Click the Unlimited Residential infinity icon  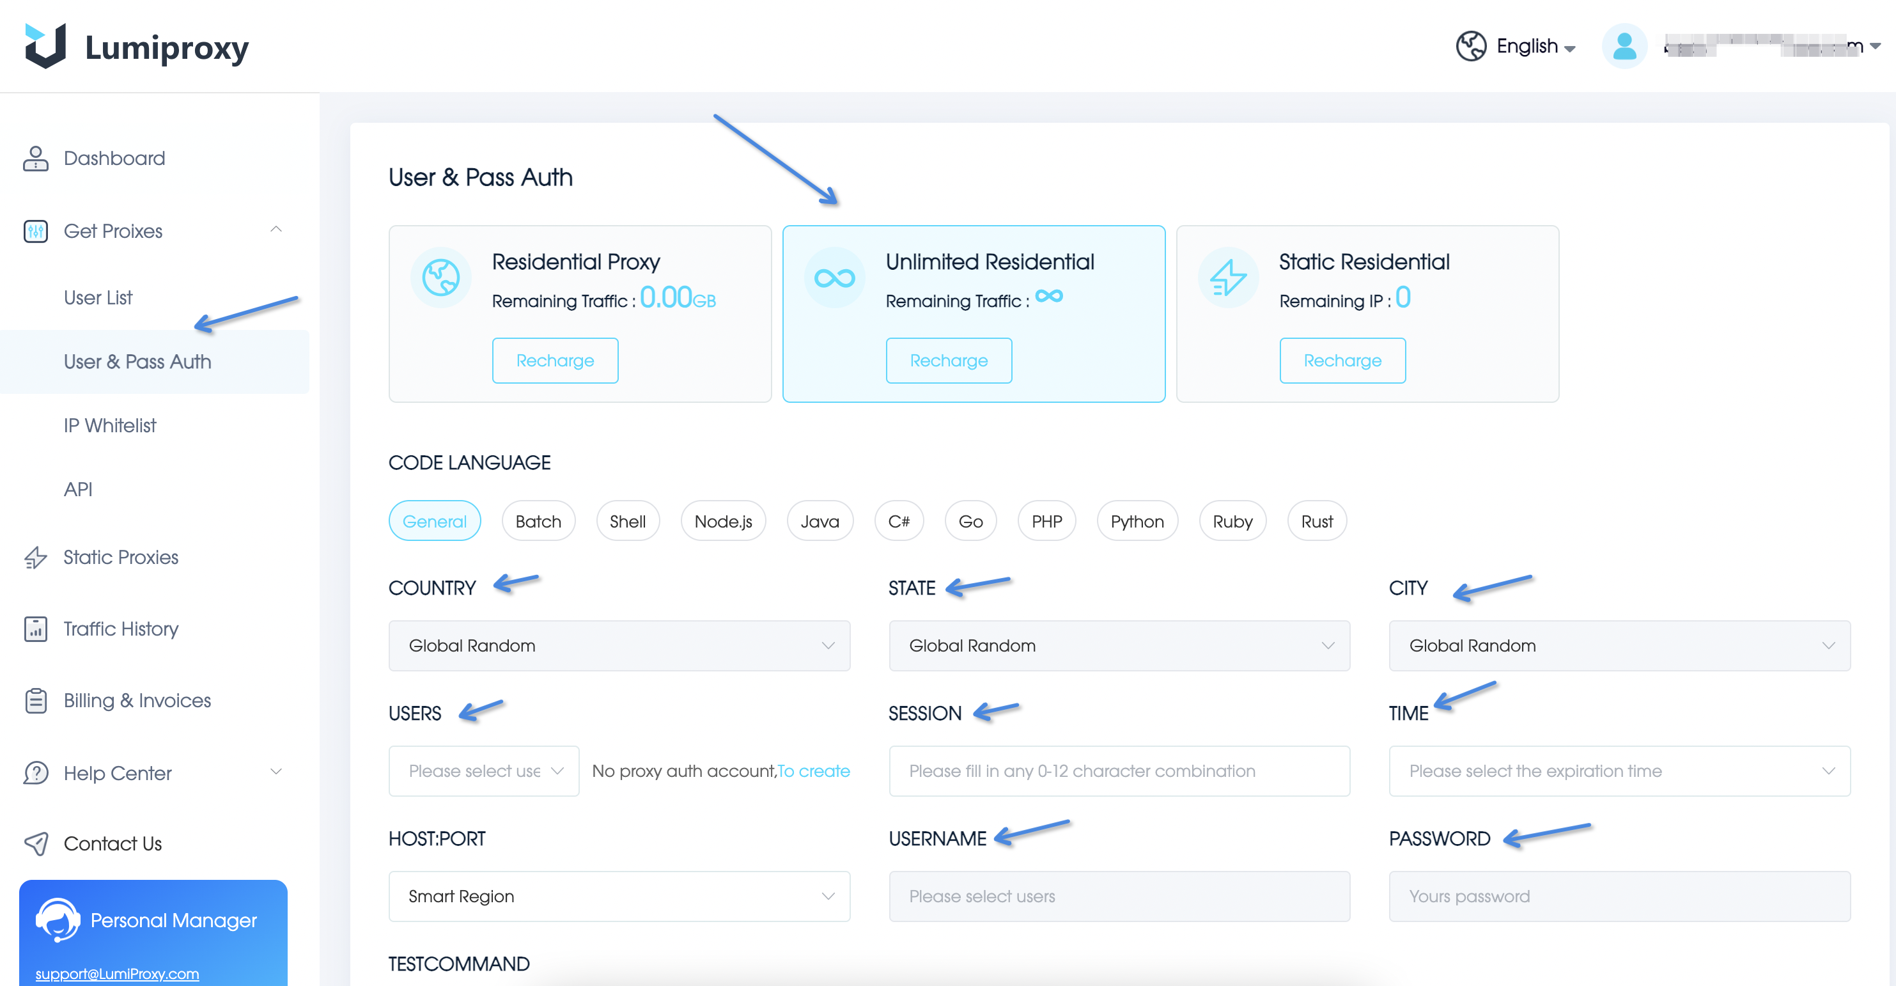834,278
